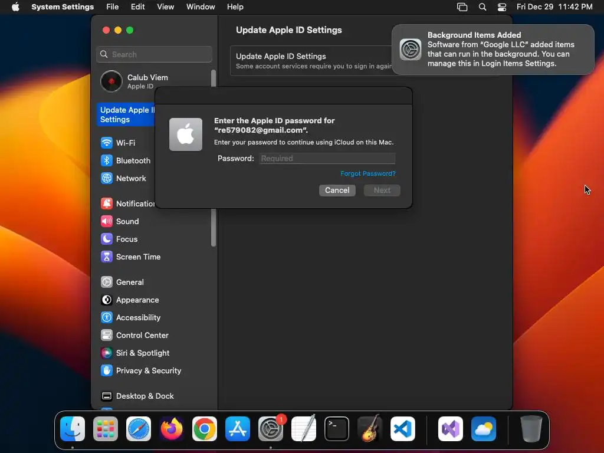Image resolution: width=604 pixels, height=453 pixels.
Task: Open Spotlight search in menu bar
Action: pyautogui.click(x=482, y=7)
